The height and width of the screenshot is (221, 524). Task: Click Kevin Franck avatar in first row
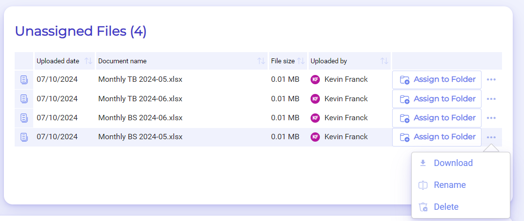click(x=315, y=80)
